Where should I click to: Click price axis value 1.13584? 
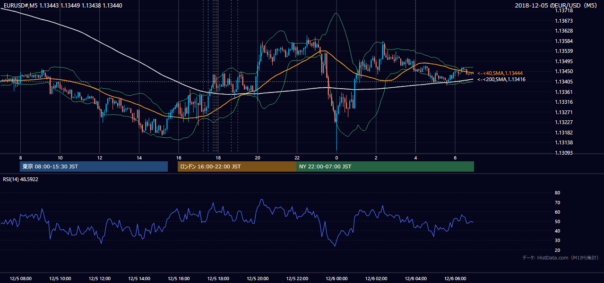pos(563,41)
